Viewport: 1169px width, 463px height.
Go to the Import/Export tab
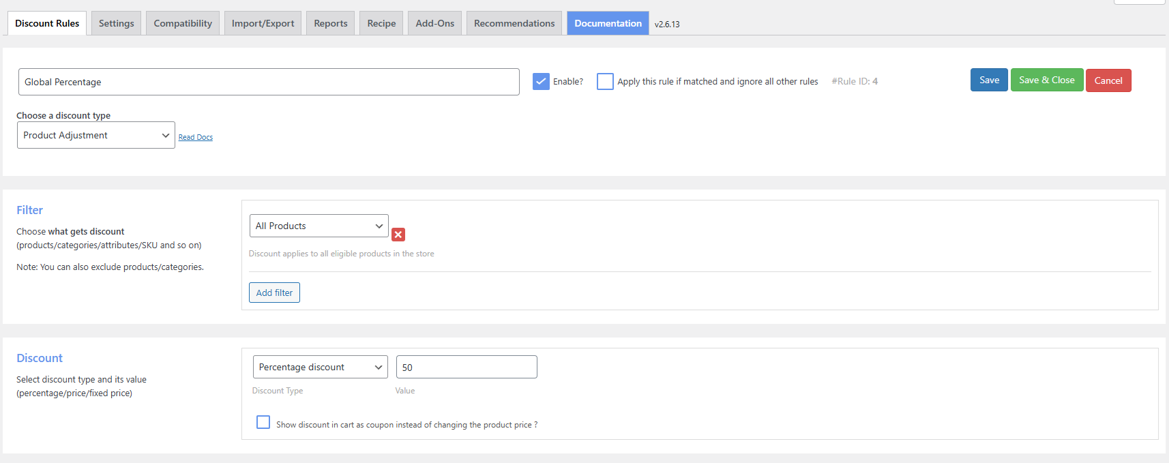pos(263,23)
